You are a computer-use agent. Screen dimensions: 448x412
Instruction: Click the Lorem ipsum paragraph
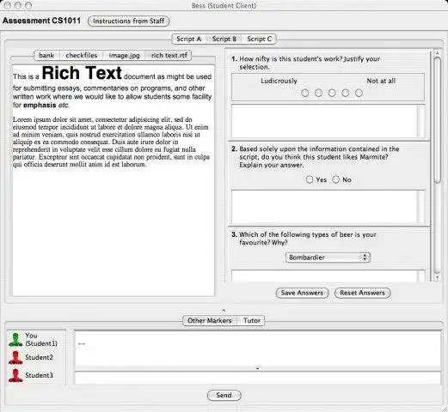click(111, 142)
